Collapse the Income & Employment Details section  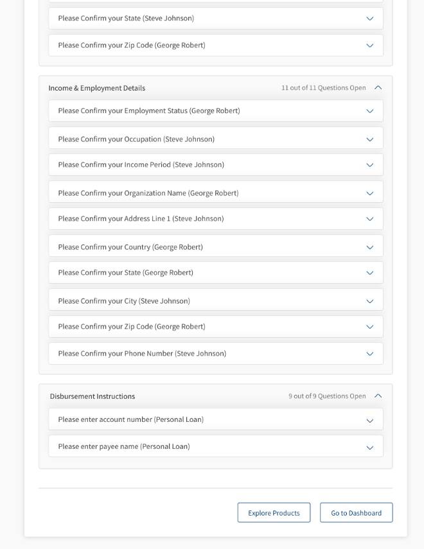[378, 87]
